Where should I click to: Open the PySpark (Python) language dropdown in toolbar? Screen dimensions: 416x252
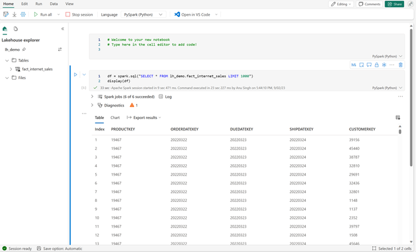click(143, 14)
